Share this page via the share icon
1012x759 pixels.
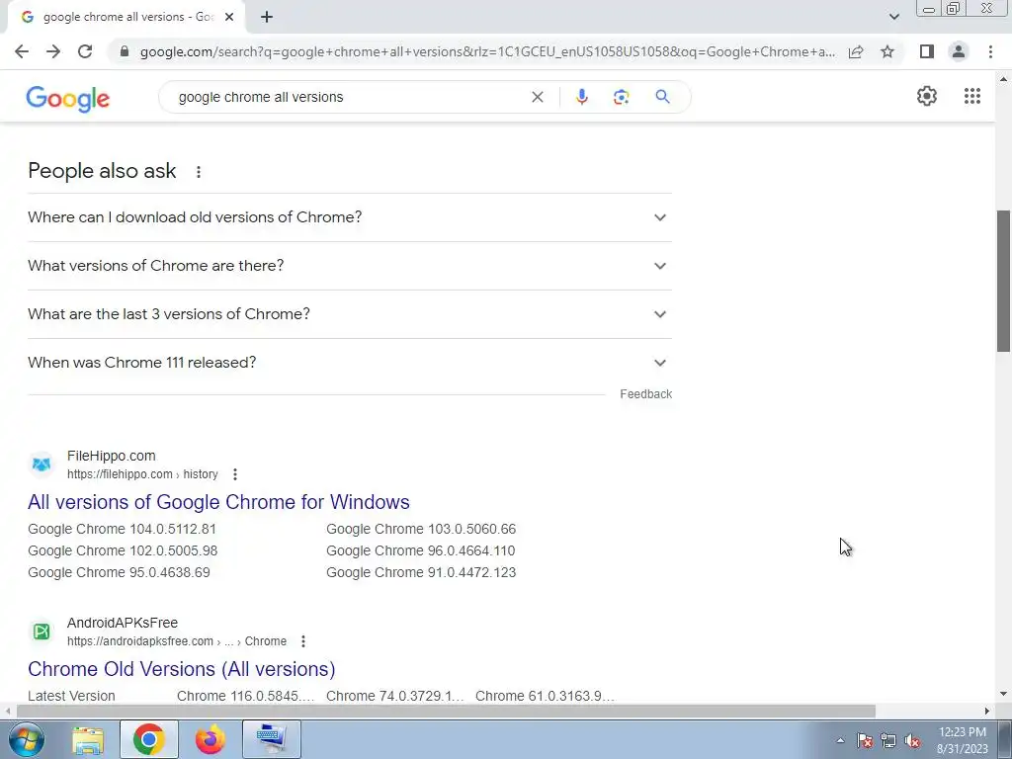(856, 51)
